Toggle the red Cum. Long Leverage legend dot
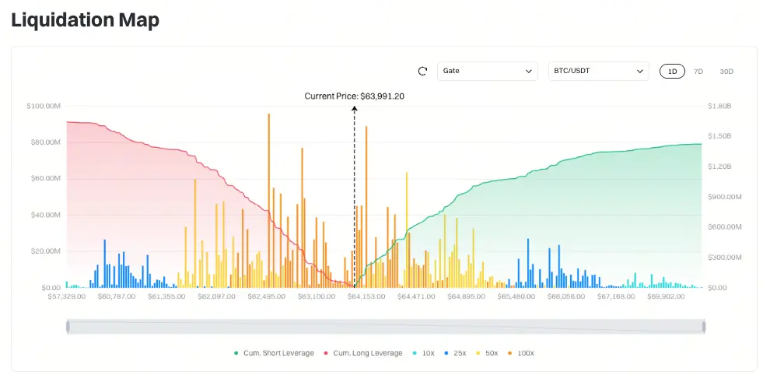Image resolution: width=763 pixels, height=375 pixels. (326, 353)
